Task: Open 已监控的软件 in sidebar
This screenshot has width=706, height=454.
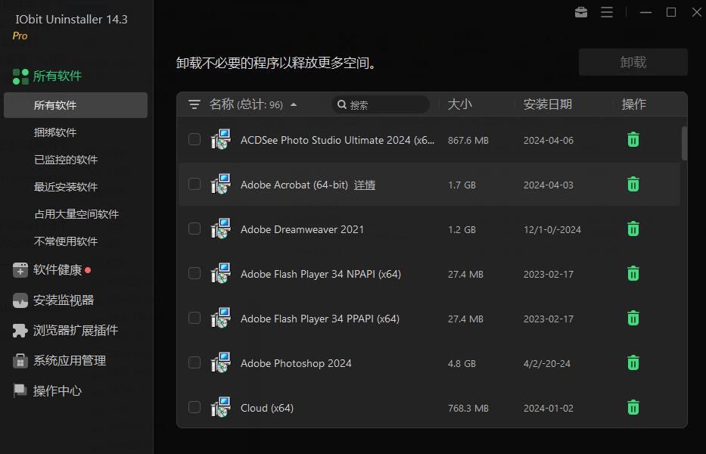Action: coord(66,160)
